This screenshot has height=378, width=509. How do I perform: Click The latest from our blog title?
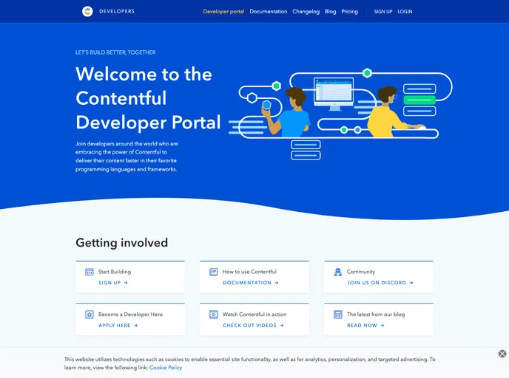(376, 315)
